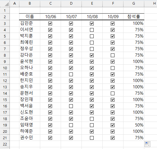The height and width of the screenshot is (149, 157).
Task: Tick 박지훈's 10/08 checkbox
Action: coord(92,36)
